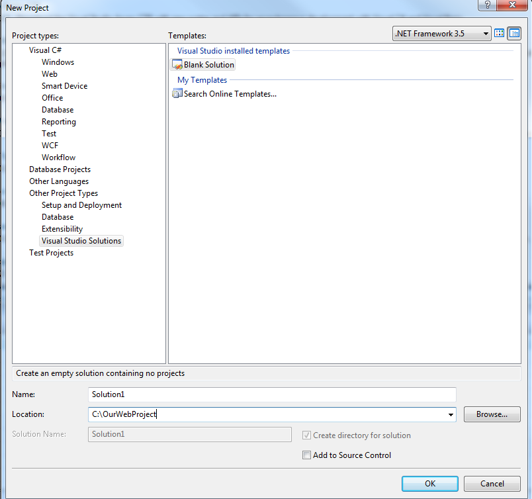Viewport: 532px width, 499px height.
Task: Close the New Project dialog
Action: (x=512, y=5)
